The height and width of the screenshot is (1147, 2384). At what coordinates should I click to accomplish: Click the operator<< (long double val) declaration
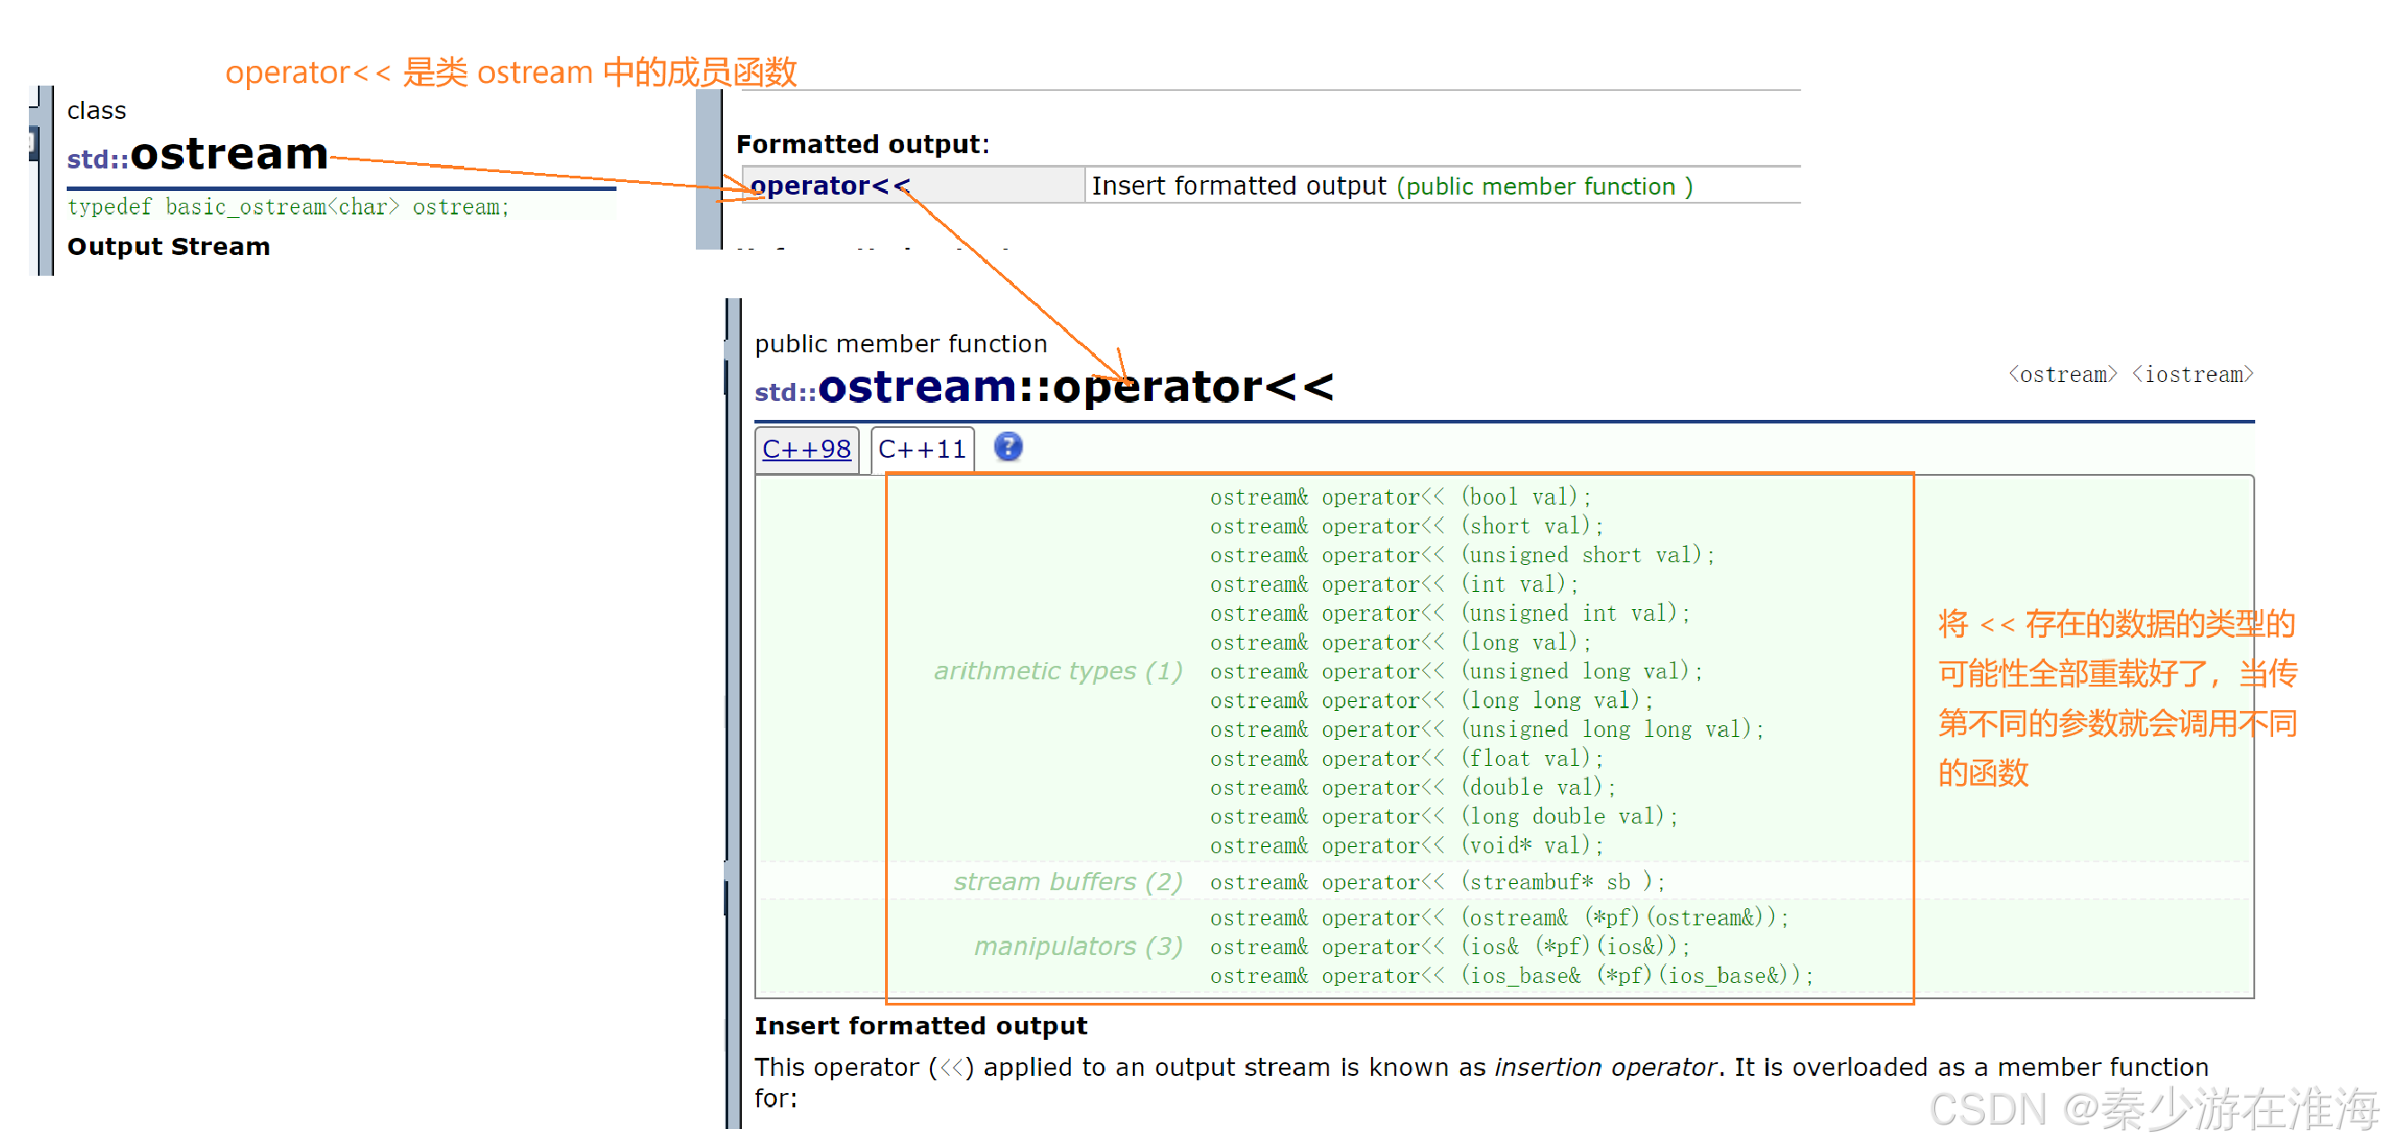1442,815
